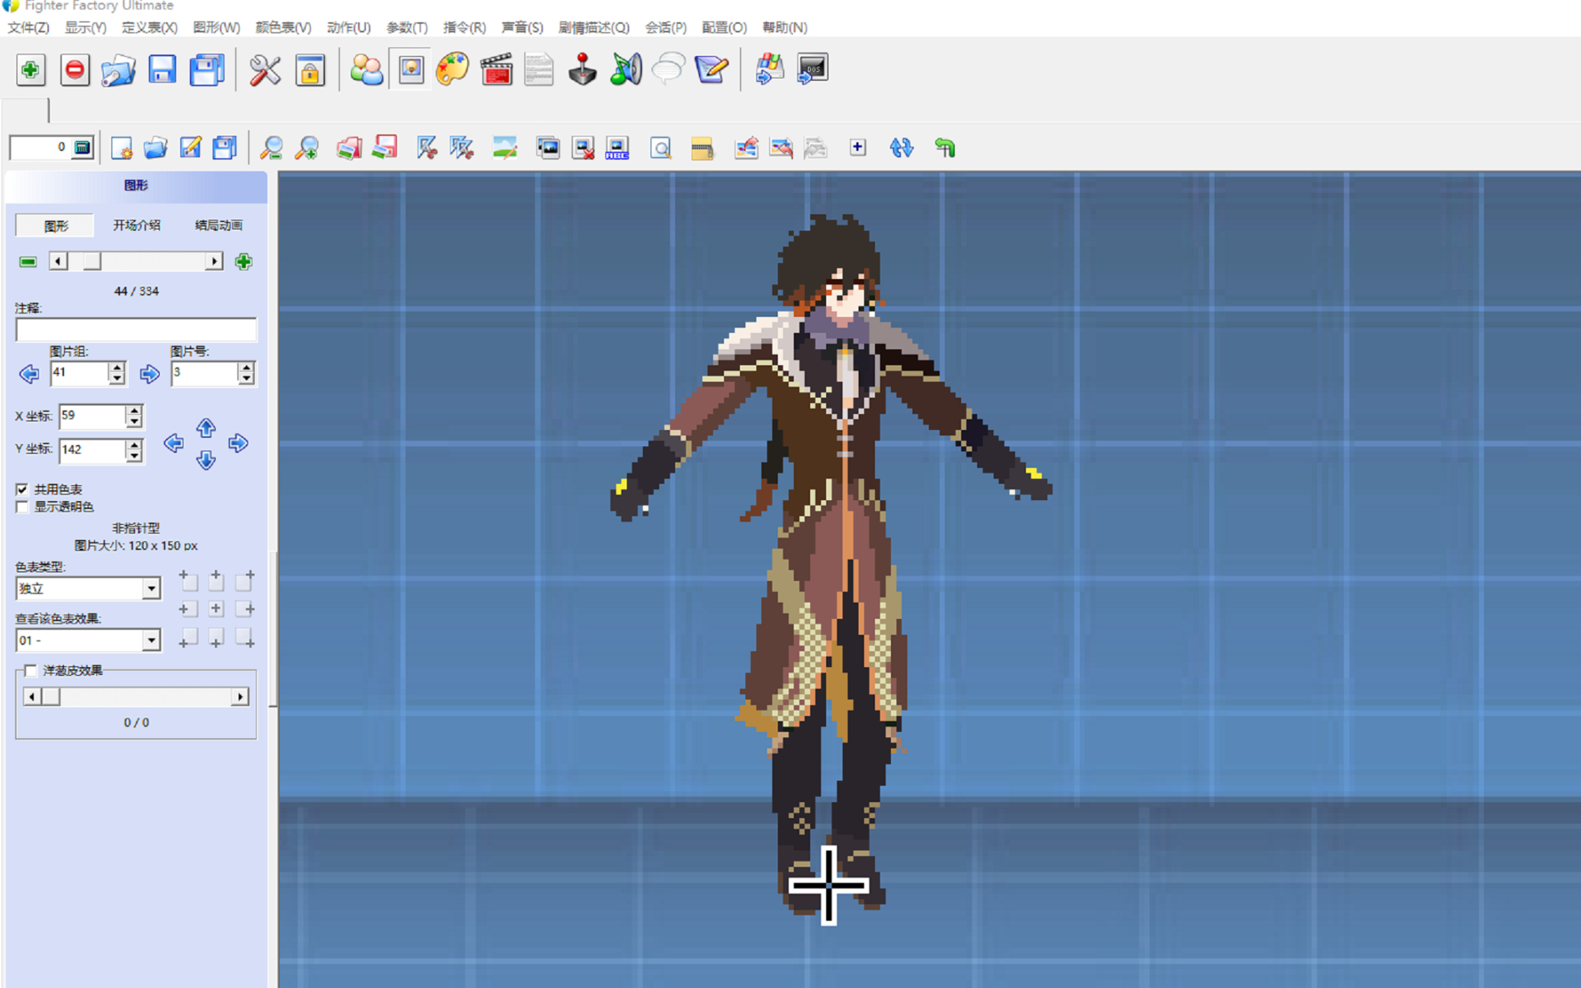The height and width of the screenshot is (988, 1581).
Task: Click the padlock window icon
Action: 310,70
